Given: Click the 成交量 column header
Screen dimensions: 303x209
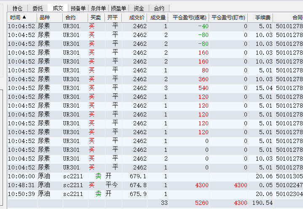Looking at the screenshot, I should point(158,17).
